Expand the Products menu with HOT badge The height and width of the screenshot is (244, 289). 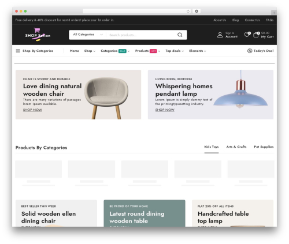coord(147,51)
